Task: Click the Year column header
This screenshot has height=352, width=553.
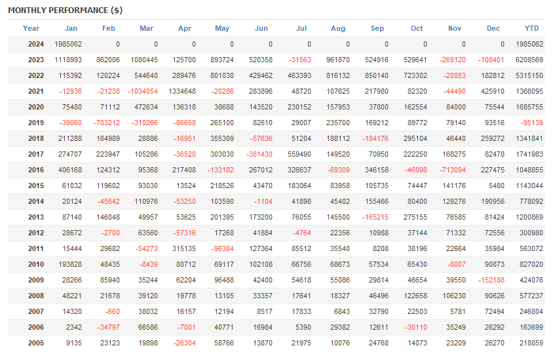Action: [31, 28]
